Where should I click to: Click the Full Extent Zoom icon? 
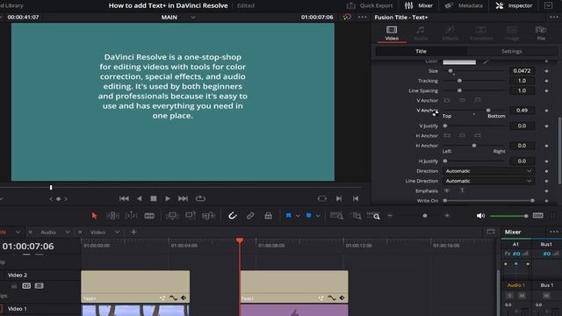pyautogui.click(x=336, y=216)
